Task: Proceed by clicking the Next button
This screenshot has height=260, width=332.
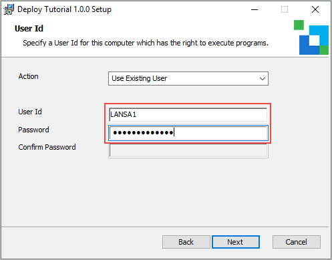Action: (236, 242)
